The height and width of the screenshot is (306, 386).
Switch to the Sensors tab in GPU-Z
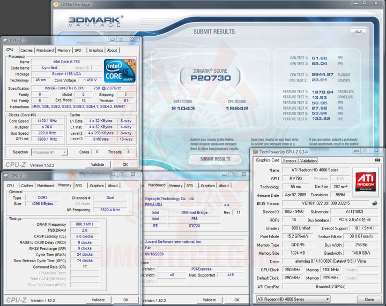coord(289,160)
